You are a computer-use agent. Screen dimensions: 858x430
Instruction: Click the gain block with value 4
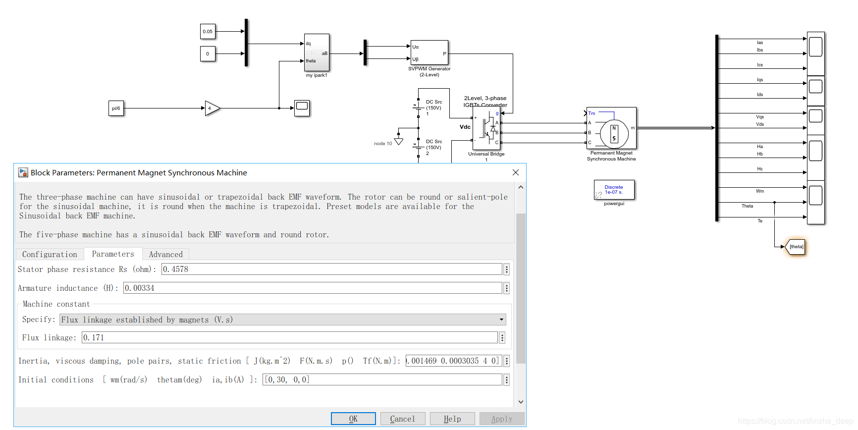coord(212,108)
